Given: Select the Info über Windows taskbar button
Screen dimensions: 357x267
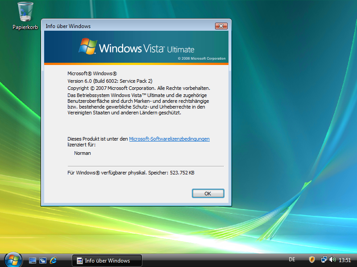Looking at the screenshot, I should click(107, 260).
